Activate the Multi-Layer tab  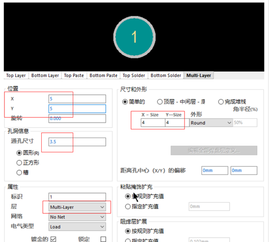coord(199,75)
